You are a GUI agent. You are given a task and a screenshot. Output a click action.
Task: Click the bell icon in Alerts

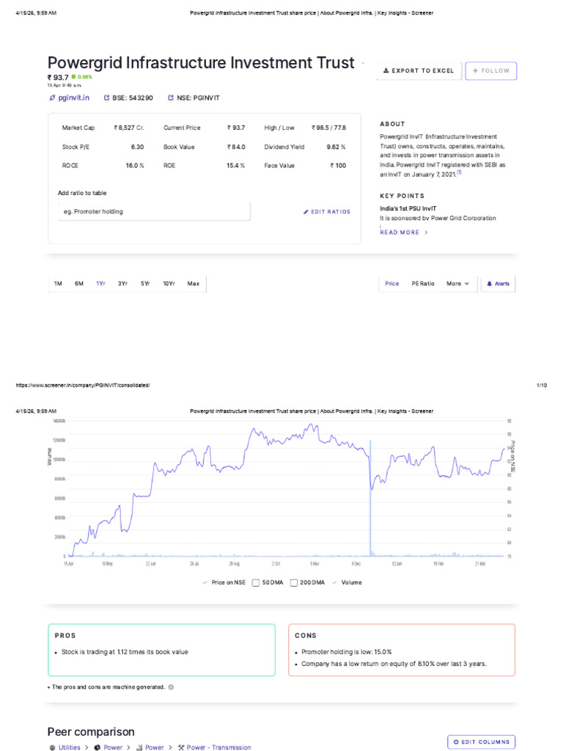tap(489, 284)
